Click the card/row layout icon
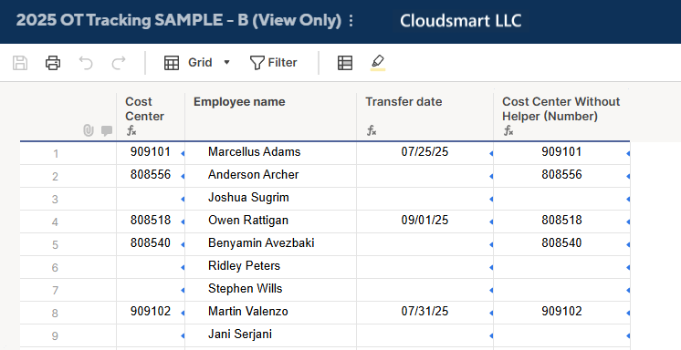 [345, 63]
